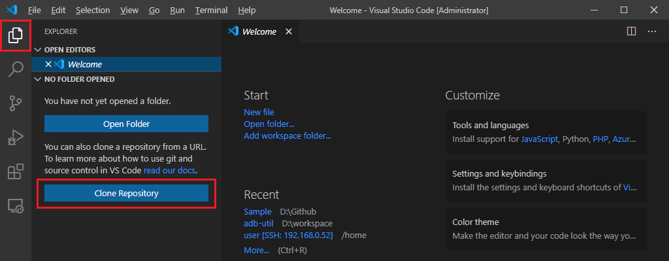Viewport: 669px width, 261px height.
Task: Collapse the Open Editors section
Action: pyautogui.click(x=37, y=50)
